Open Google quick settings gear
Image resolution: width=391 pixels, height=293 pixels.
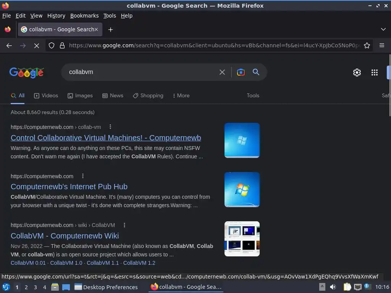point(357,72)
